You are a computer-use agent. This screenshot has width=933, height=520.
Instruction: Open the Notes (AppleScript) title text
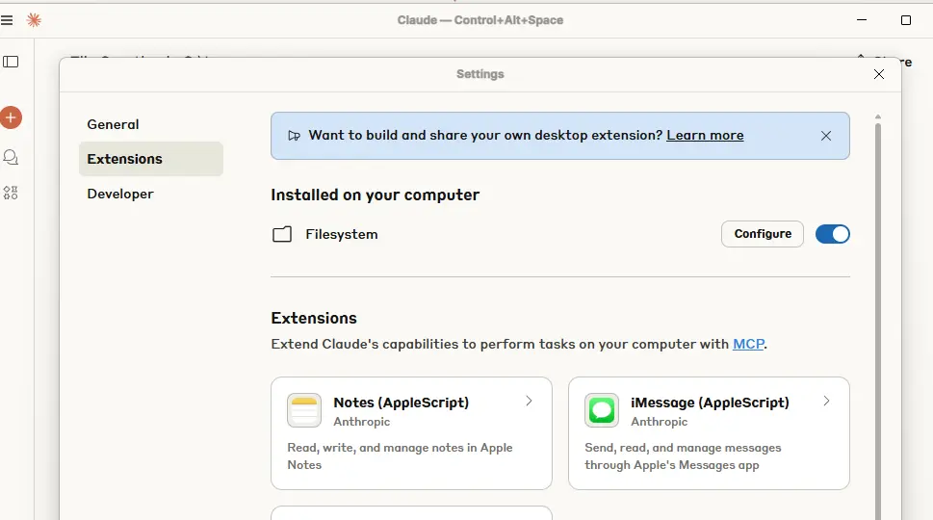(402, 403)
